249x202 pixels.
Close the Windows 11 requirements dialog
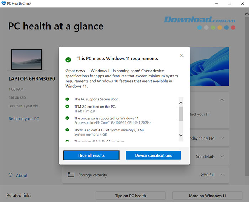(181, 55)
